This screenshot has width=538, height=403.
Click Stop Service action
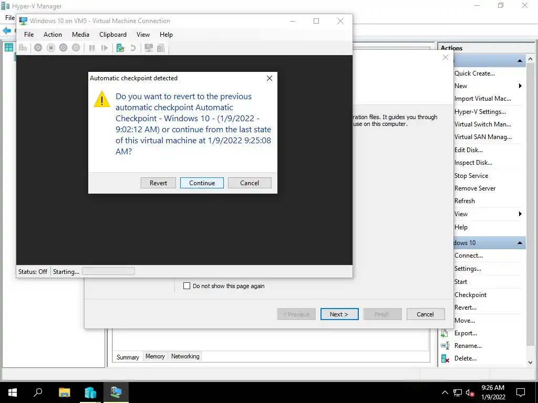coord(471,175)
